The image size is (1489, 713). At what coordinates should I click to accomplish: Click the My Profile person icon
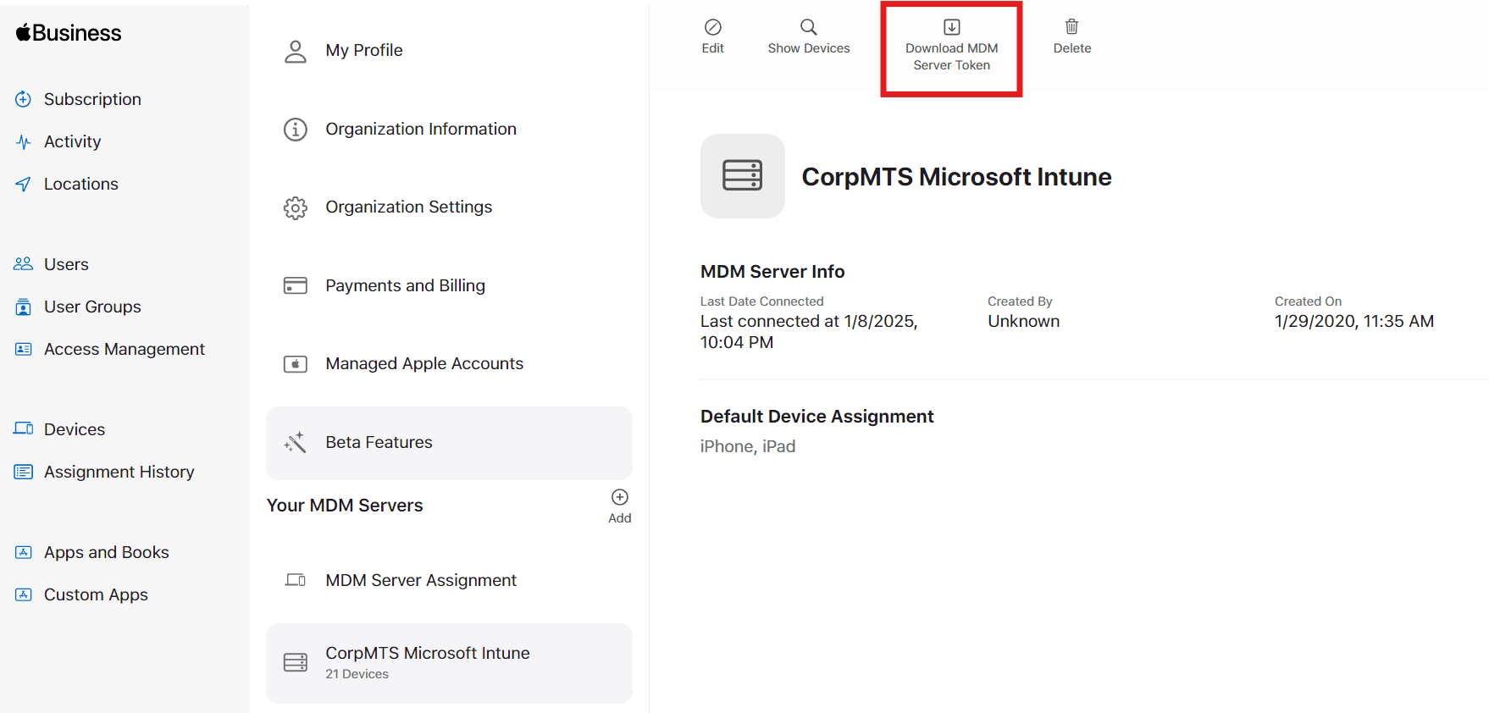[296, 51]
